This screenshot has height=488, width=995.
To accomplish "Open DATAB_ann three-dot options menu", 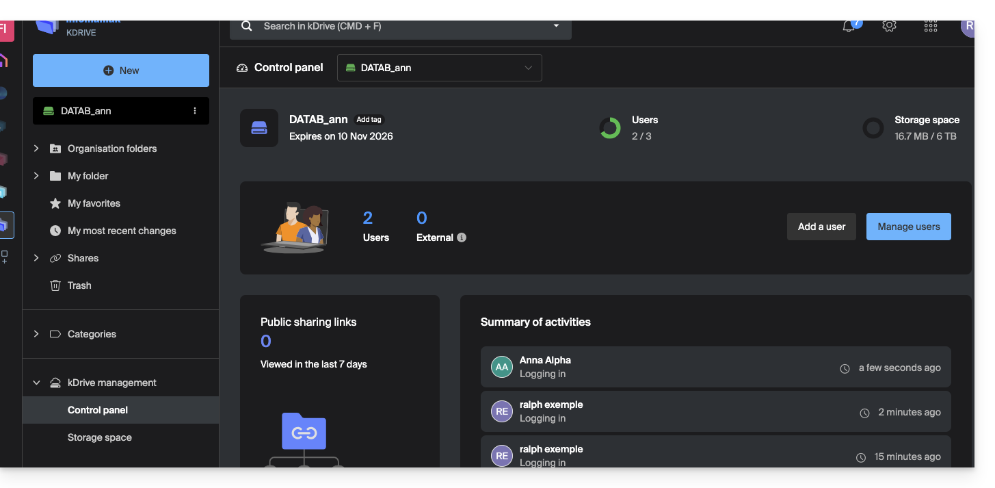I will pyautogui.click(x=195, y=111).
